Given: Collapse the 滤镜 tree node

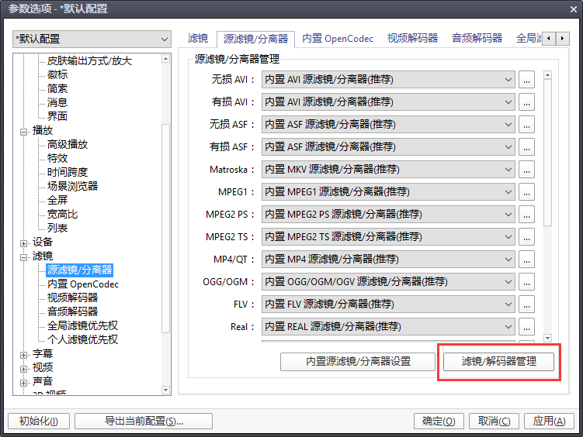Looking at the screenshot, I should click(25, 256).
